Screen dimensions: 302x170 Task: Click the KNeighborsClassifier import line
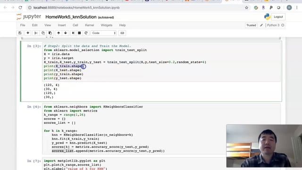click(93, 107)
